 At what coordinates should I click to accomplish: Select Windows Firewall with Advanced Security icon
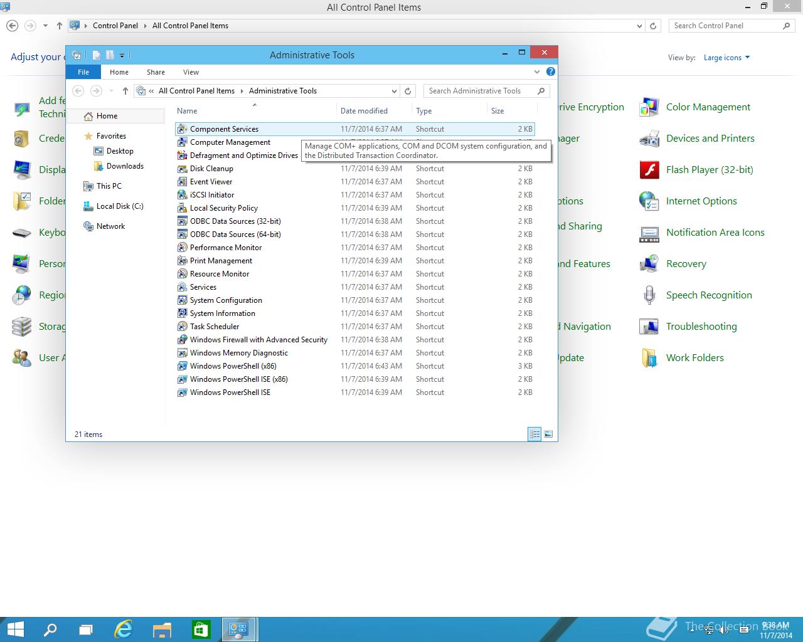coord(183,340)
